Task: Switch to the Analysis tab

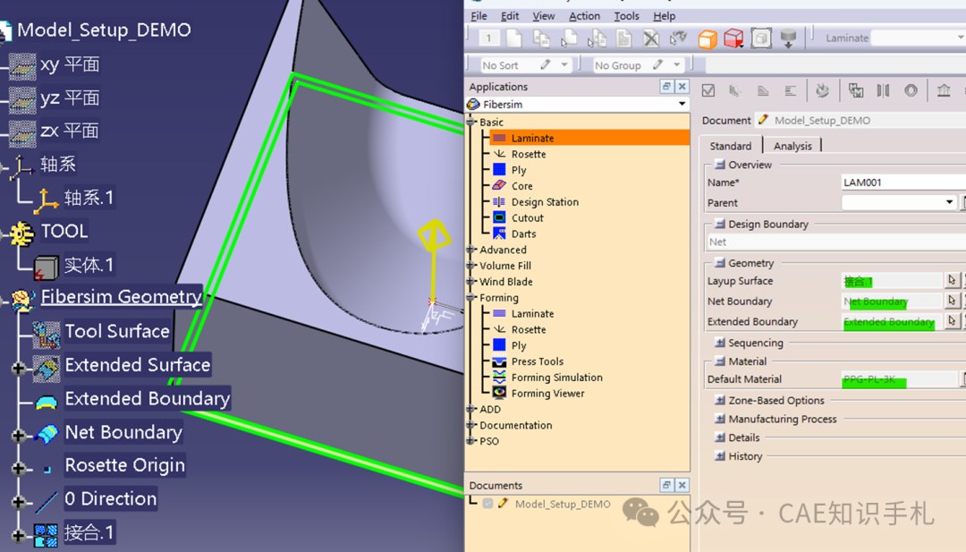Action: click(x=792, y=146)
